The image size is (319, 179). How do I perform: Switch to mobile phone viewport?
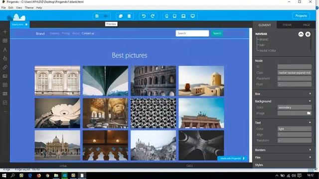click(166, 16)
